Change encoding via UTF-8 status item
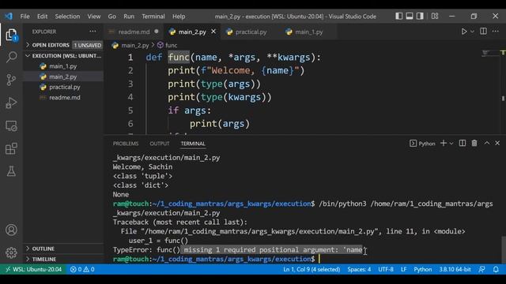 pos(386,269)
